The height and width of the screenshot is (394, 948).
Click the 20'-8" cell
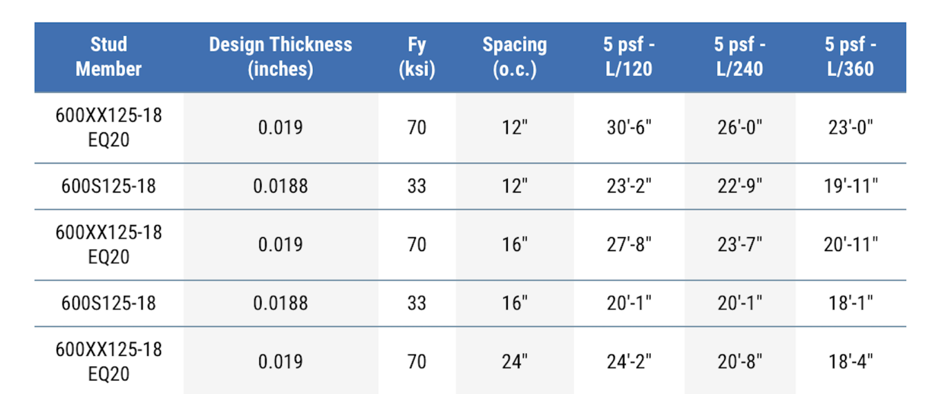click(739, 362)
